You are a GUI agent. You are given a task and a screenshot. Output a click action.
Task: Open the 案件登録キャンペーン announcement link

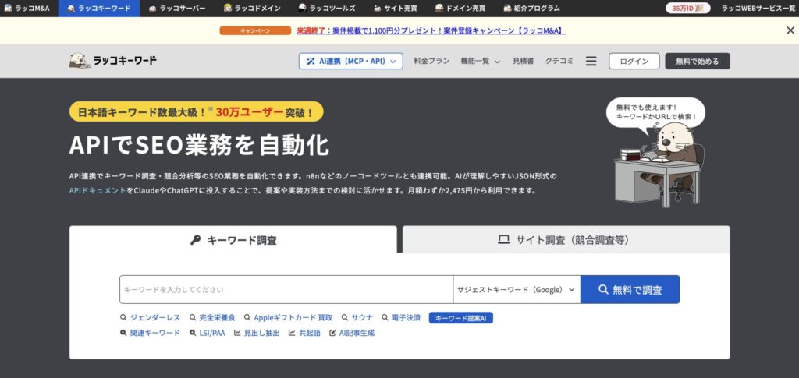[431, 30]
